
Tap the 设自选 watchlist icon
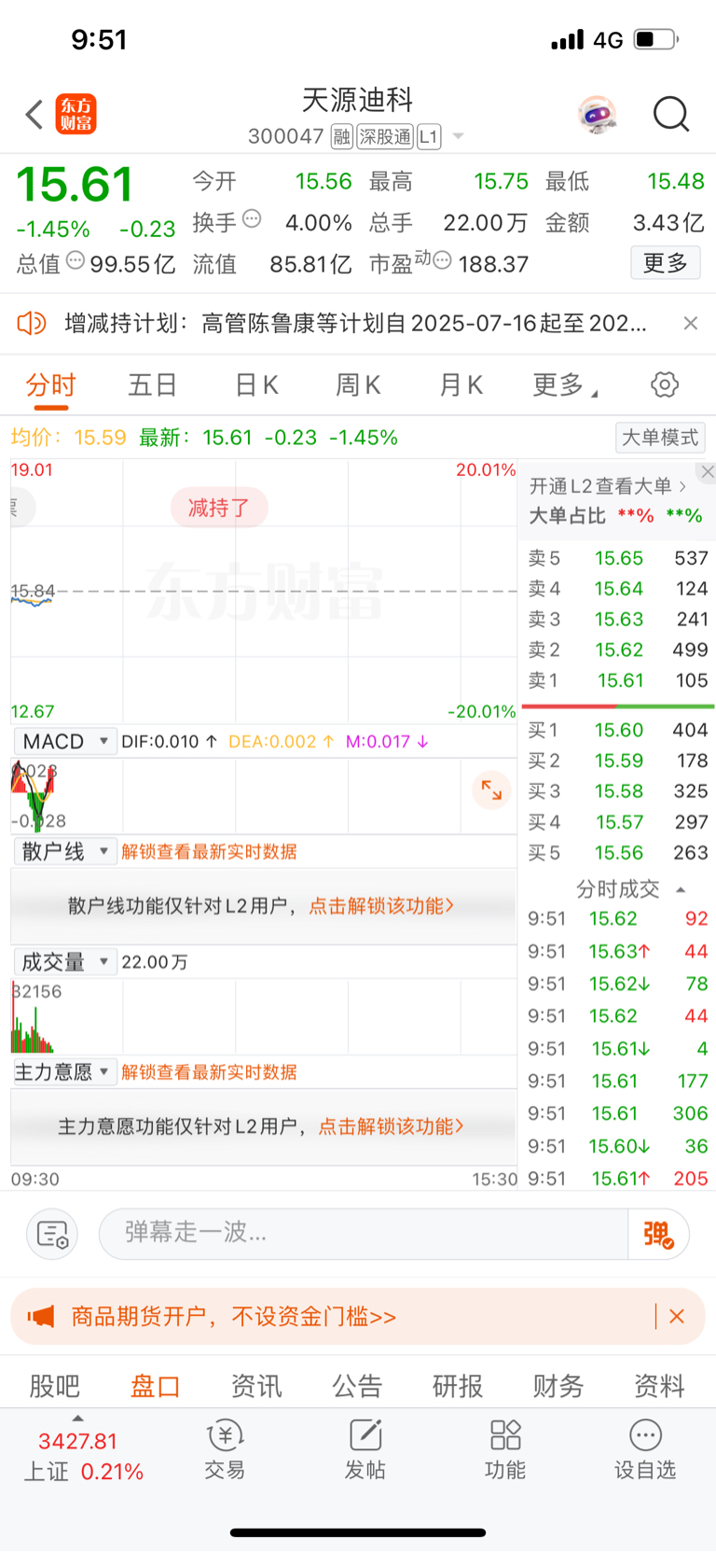(645, 1449)
